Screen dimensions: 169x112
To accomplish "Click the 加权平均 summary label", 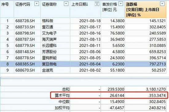I will pos(62,108).
